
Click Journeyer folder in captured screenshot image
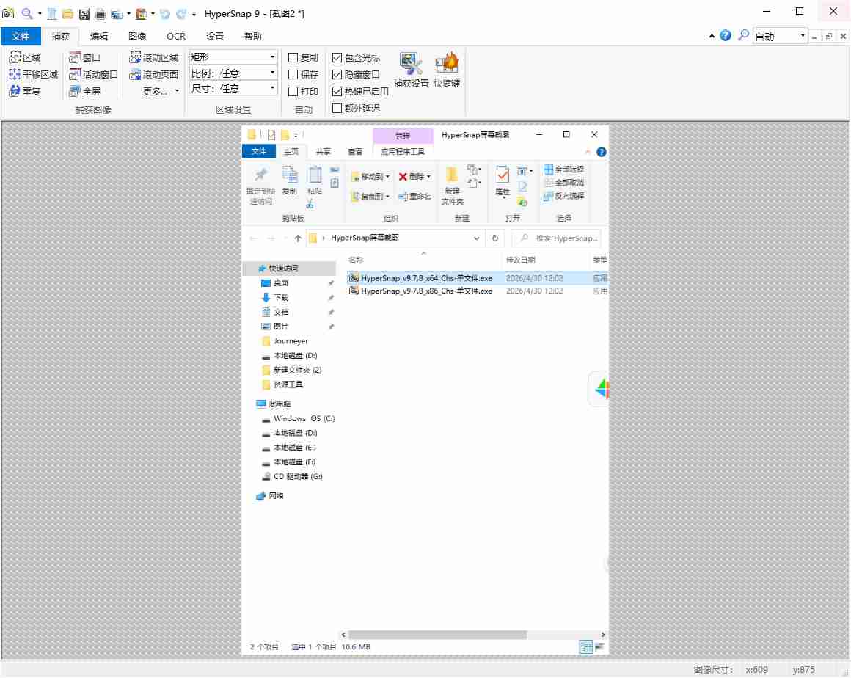(291, 341)
